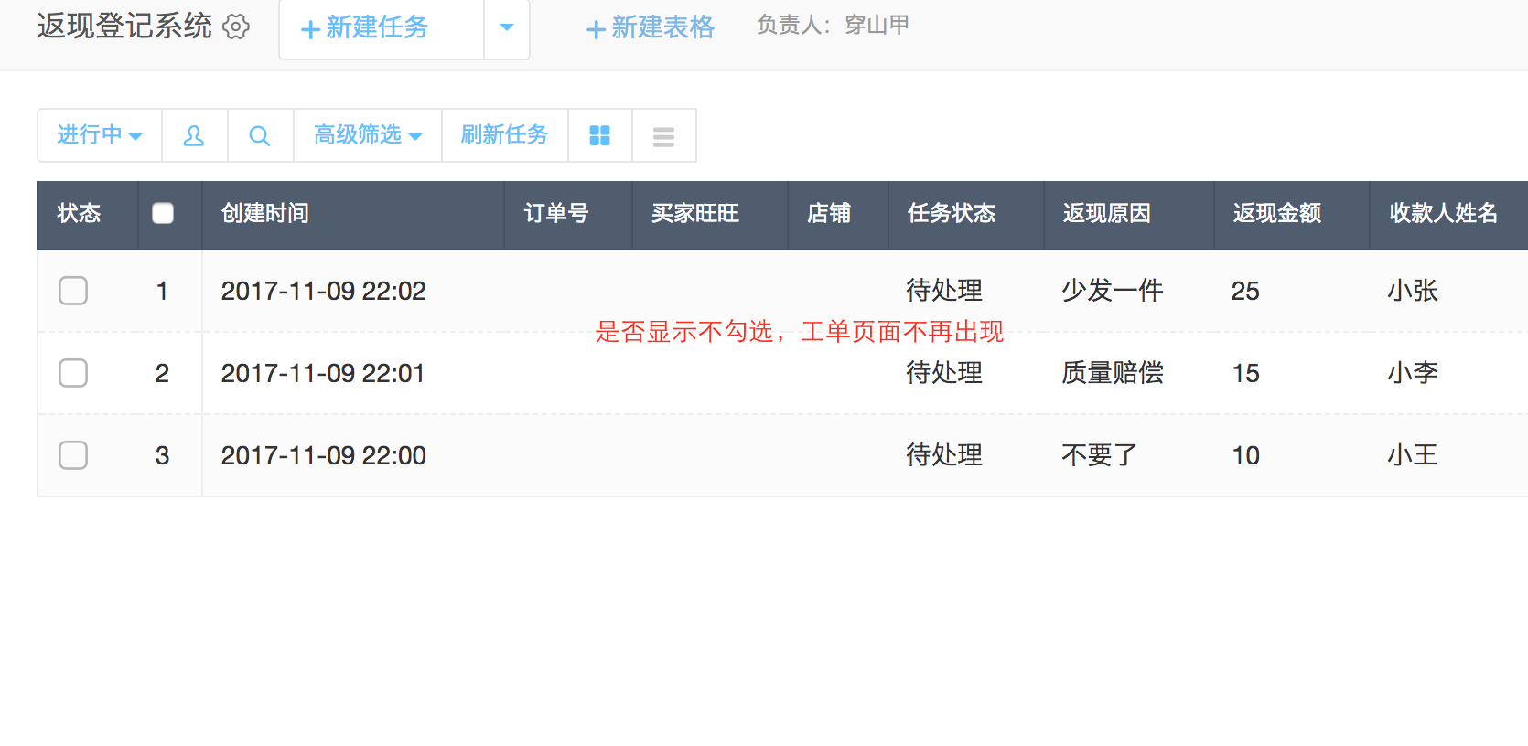The height and width of the screenshot is (746, 1528).
Task: Open the task created 2017-11-09 22:02
Action: click(323, 291)
